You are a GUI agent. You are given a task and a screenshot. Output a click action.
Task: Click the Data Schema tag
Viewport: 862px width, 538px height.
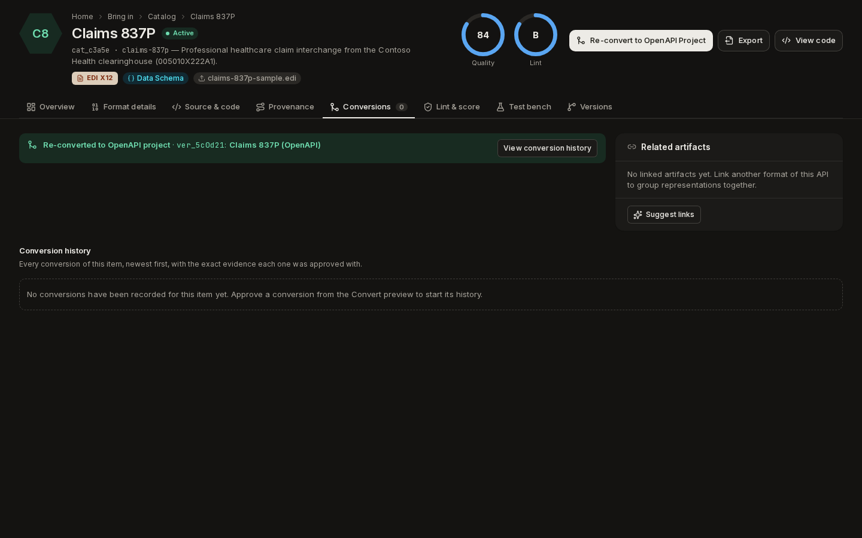pos(156,78)
